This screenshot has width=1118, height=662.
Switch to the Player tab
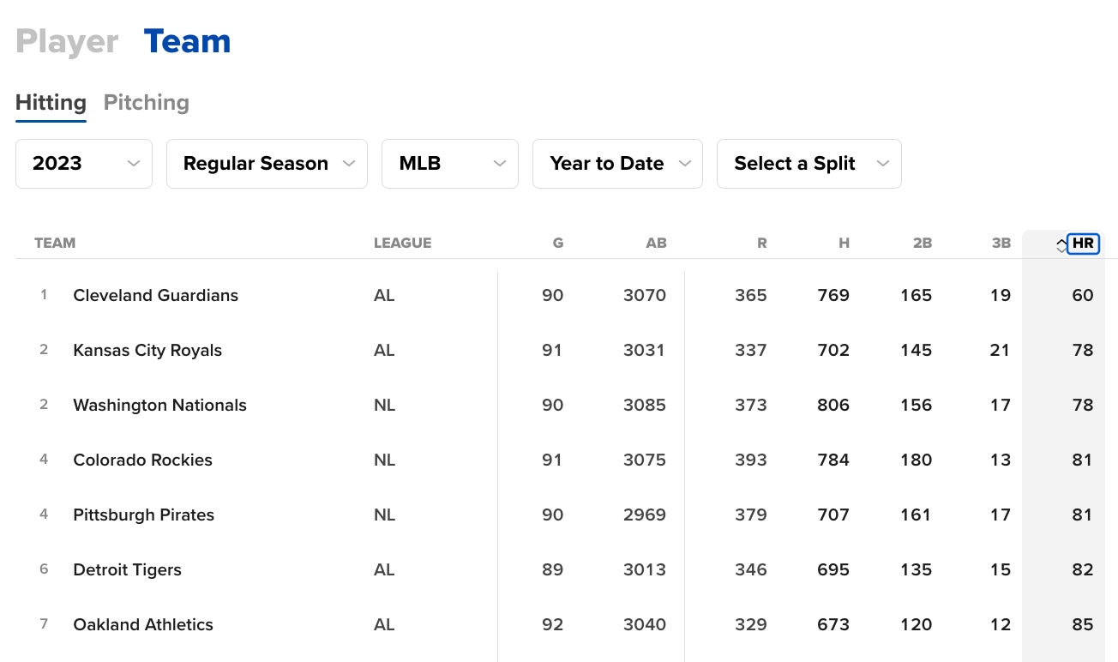67,41
